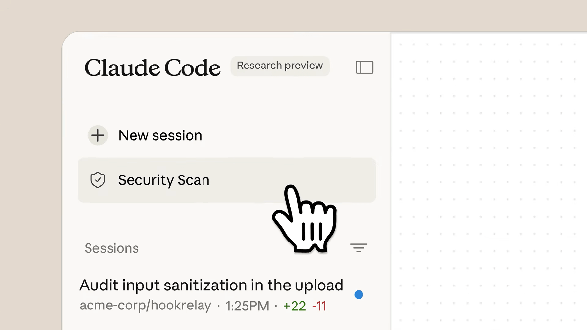Click the plus icon beside New session
This screenshot has width=587, height=330.
pos(98,135)
